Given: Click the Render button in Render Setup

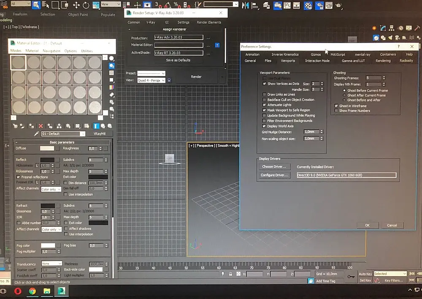Looking at the screenshot, I should tap(196, 77).
